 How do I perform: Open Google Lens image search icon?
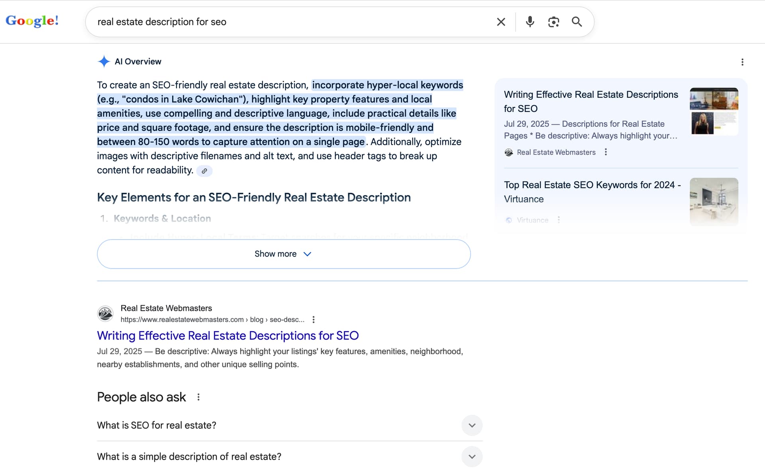553,22
